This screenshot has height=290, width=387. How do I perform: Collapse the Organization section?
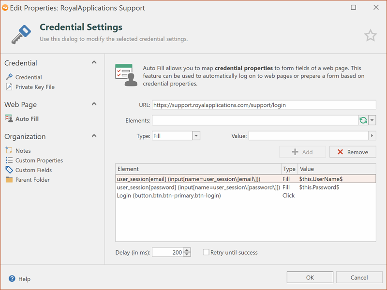pyautogui.click(x=94, y=136)
